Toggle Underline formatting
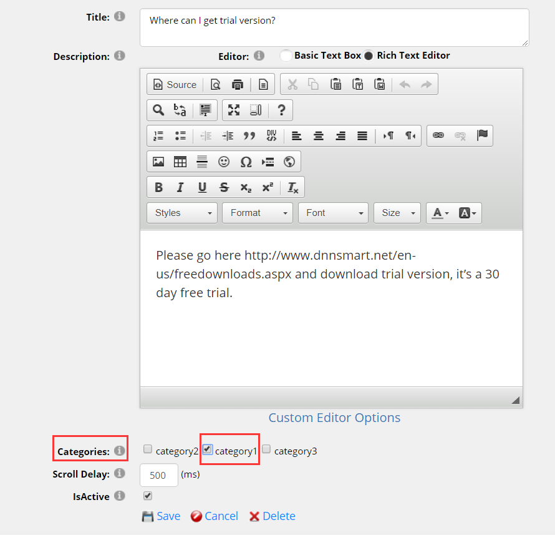The image size is (555, 535). 202,187
